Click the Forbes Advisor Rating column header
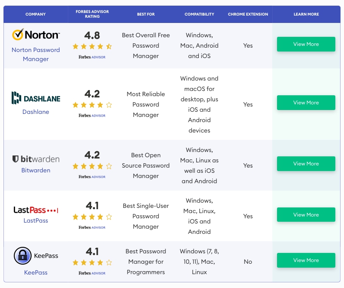Viewport: 344px width, 288px height. (x=92, y=14)
